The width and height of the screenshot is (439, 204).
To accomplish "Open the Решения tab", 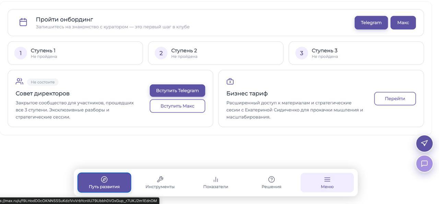I will 271,182.
